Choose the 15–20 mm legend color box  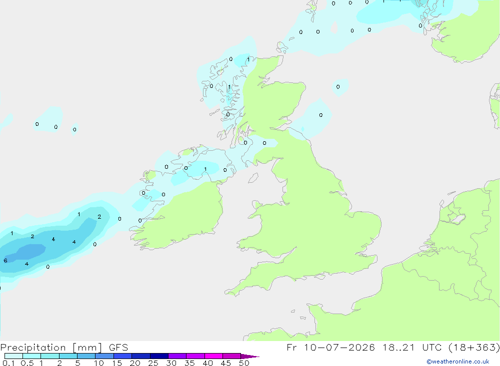(x=122, y=356)
